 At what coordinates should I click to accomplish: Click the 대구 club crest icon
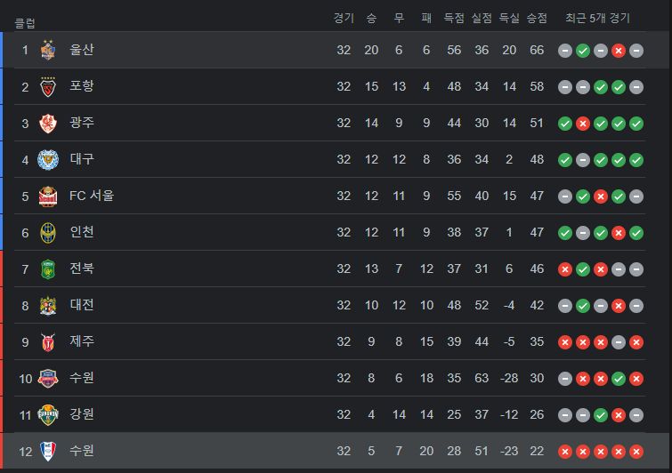[x=48, y=160]
